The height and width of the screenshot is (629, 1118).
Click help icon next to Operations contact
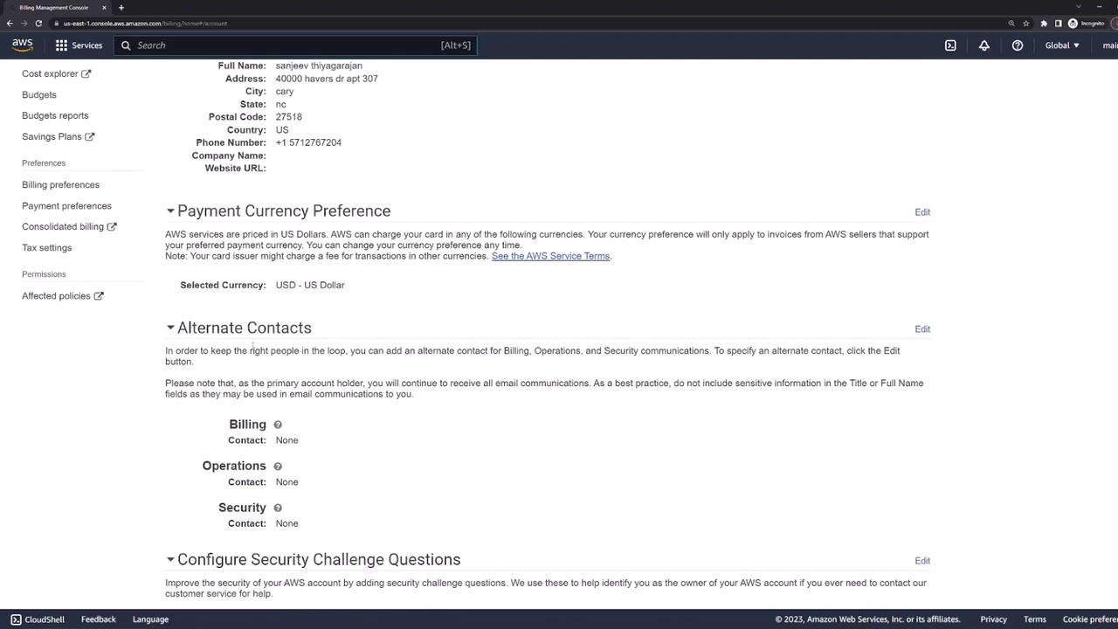(278, 467)
